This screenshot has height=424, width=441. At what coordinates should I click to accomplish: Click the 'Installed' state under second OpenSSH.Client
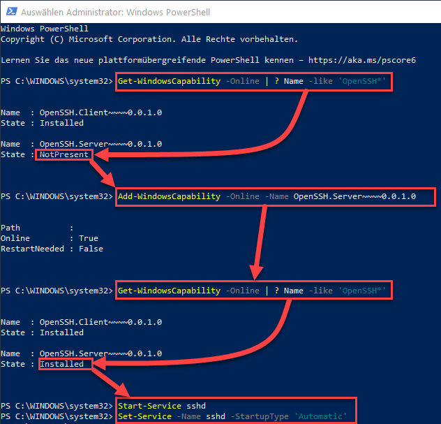(61, 332)
